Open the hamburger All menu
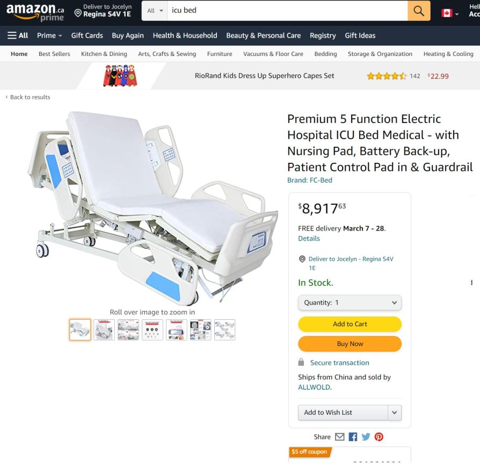The width and height of the screenshot is (480, 475). point(17,35)
